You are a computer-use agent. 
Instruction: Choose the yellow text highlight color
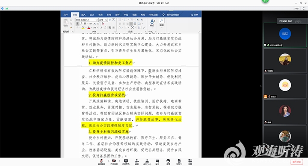[x=83, y=28]
